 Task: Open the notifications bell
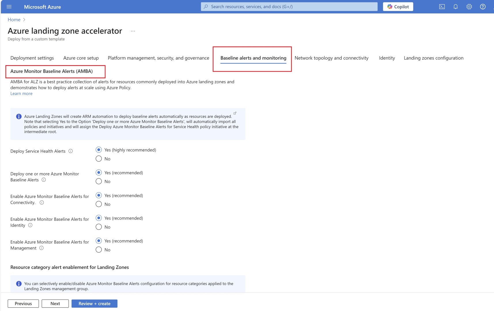pyautogui.click(x=455, y=7)
